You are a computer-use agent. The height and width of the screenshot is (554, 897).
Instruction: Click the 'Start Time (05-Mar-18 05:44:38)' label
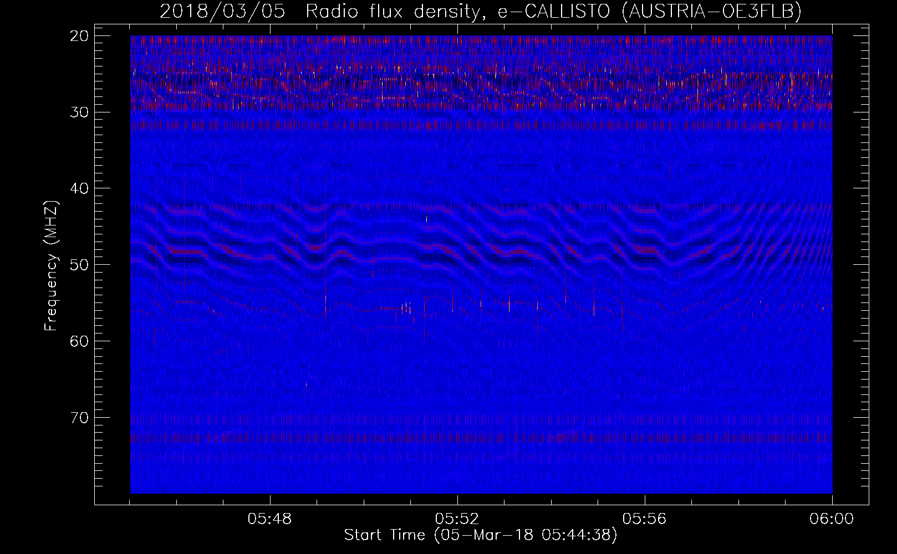coord(481,535)
